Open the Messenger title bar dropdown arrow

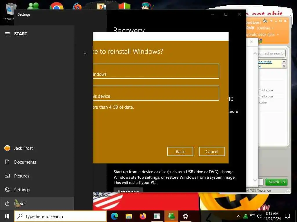[x=271, y=21]
